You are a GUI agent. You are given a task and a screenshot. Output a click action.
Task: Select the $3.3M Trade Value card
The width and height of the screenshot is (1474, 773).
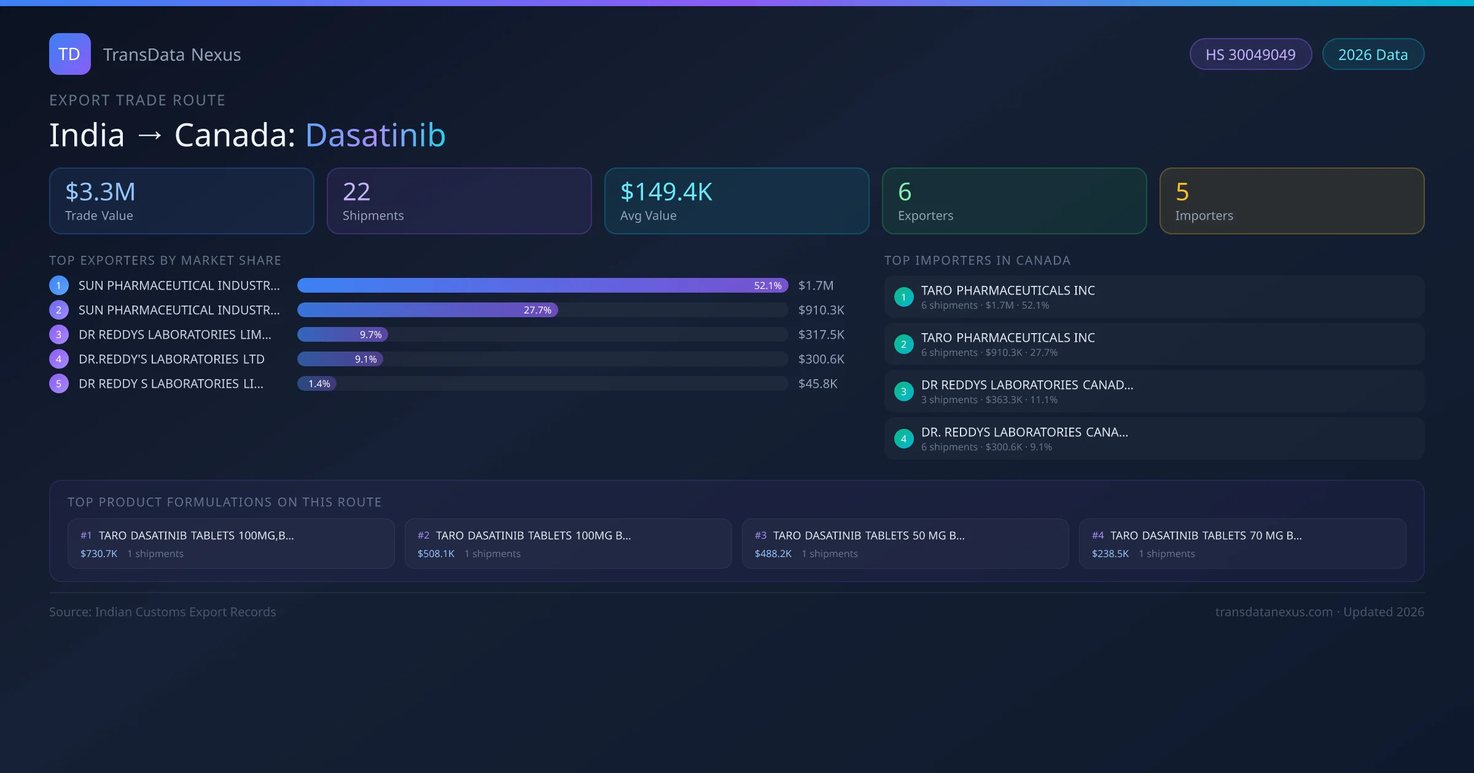(181, 201)
